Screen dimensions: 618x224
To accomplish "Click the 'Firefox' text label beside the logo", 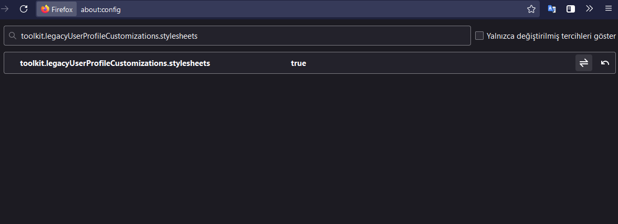I will tap(62, 9).
